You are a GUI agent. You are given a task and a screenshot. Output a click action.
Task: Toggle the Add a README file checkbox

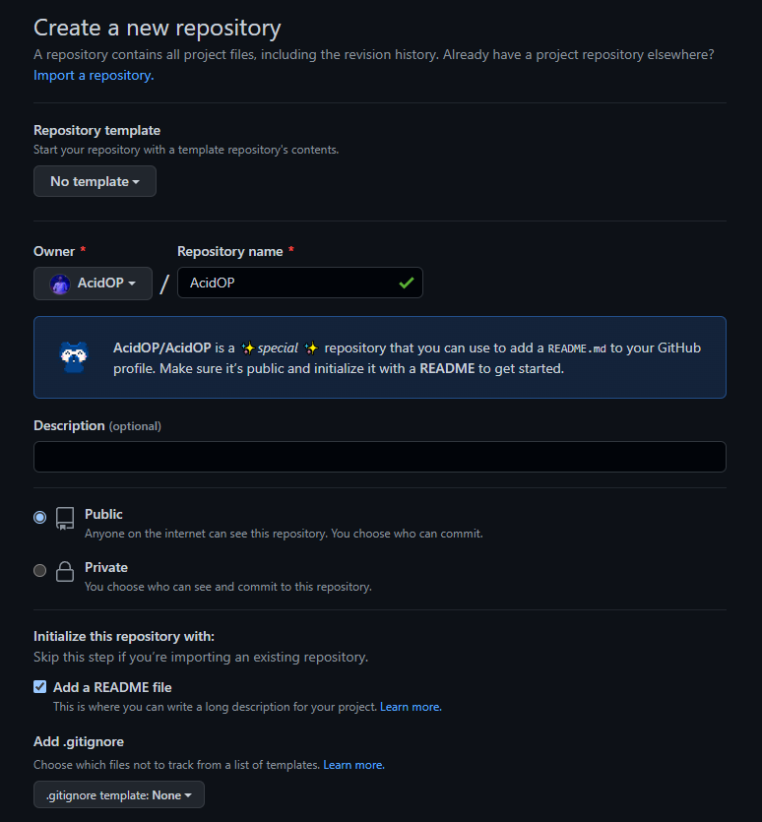(x=40, y=687)
